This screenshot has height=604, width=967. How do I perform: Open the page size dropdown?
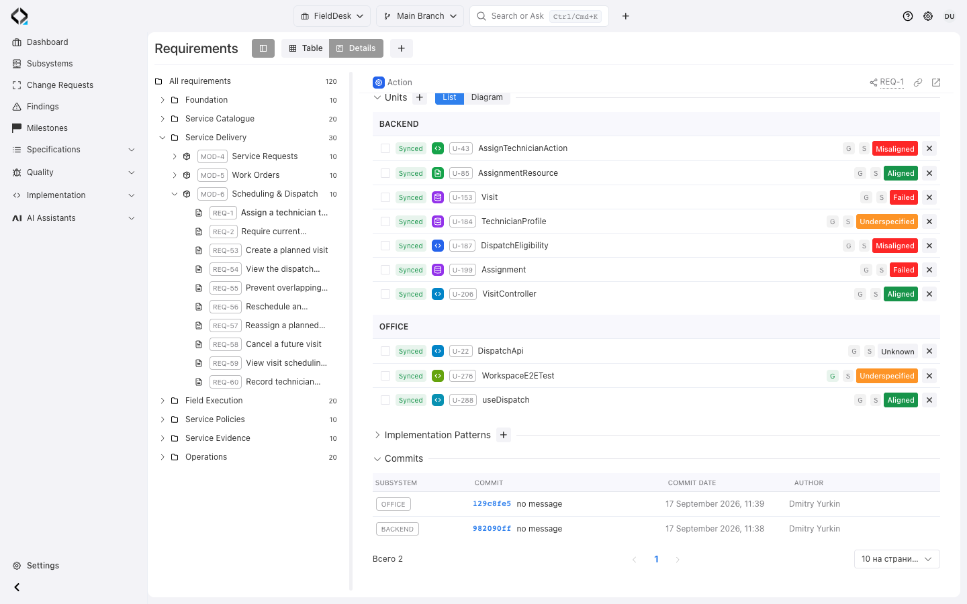click(896, 559)
